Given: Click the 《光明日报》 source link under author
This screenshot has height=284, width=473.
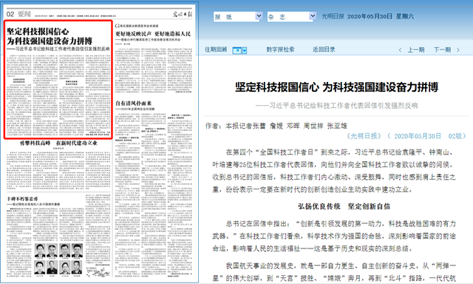Looking at the screenshot, I should tap(364, 136).
